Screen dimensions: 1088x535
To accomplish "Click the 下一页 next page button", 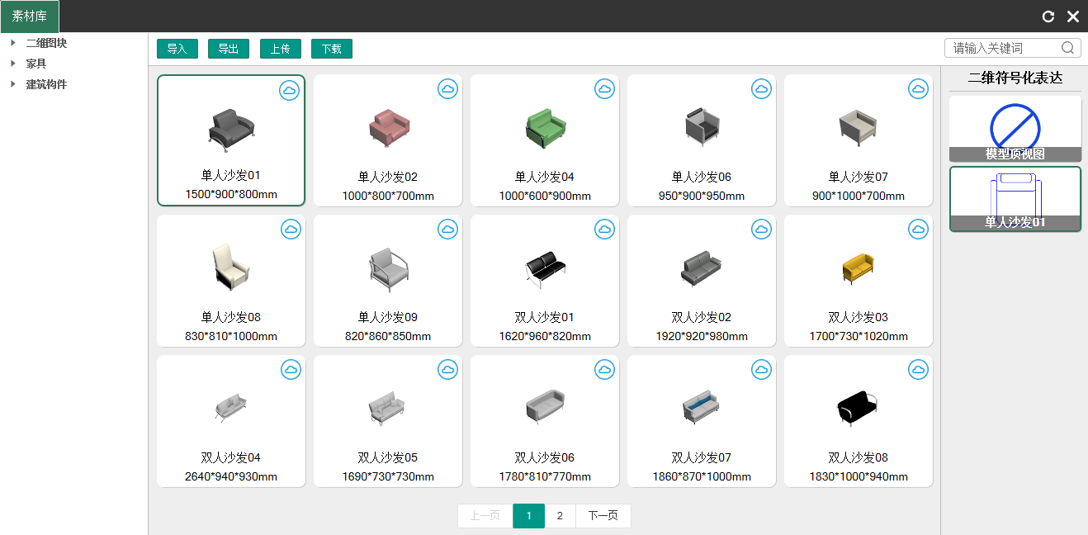I will coord(603,516).
